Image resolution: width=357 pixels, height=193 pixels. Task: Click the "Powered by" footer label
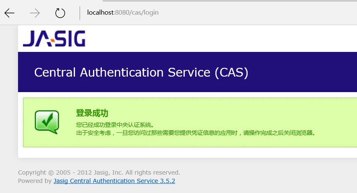coord(35,181)
